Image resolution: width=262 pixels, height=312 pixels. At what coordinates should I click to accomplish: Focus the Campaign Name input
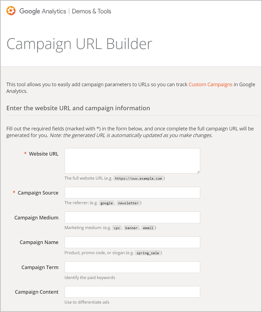[132, 242]
